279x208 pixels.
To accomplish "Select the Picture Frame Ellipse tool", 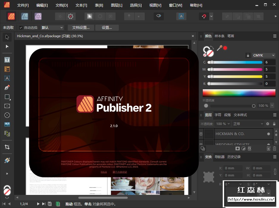I will (x=7, y=115).
